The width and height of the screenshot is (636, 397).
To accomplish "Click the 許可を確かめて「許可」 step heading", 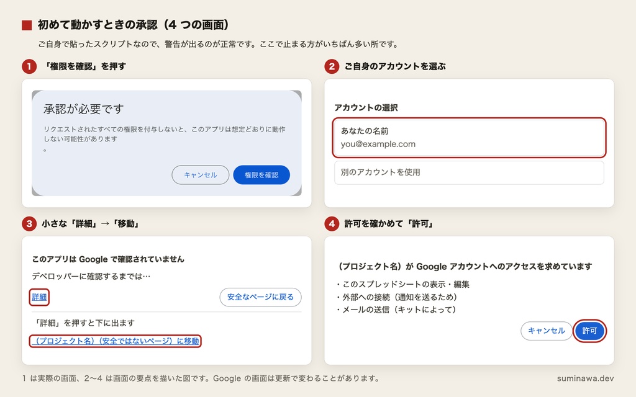I will (389, 223).
